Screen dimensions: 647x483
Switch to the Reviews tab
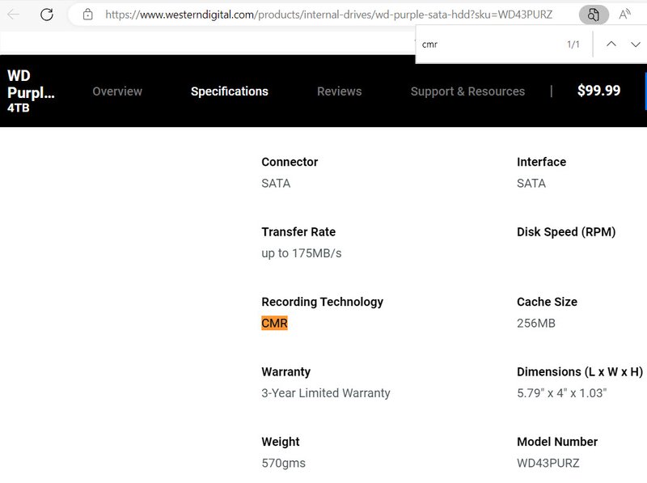pos(339,91)
